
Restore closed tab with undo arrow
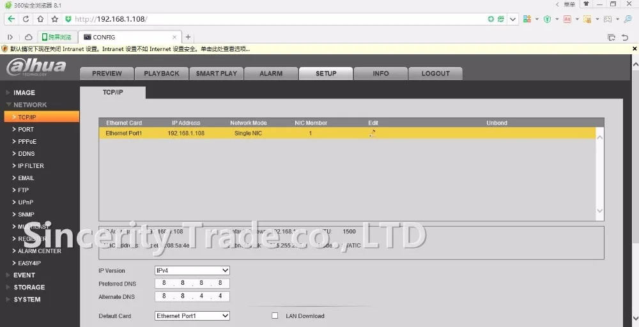point(625,38)
